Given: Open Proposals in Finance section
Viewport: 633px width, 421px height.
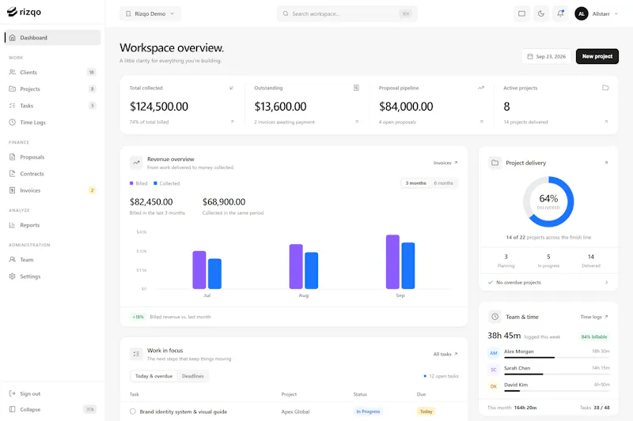Looking at the screenshot, I should (x=52, y=156).
